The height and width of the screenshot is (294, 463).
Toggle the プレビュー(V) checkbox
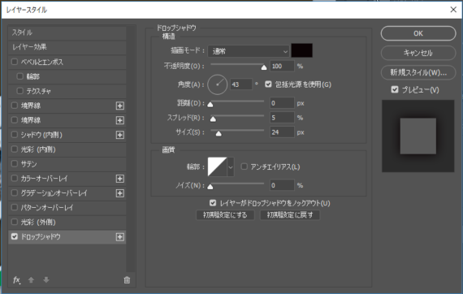pyautogui.click(x=395, y=89)
